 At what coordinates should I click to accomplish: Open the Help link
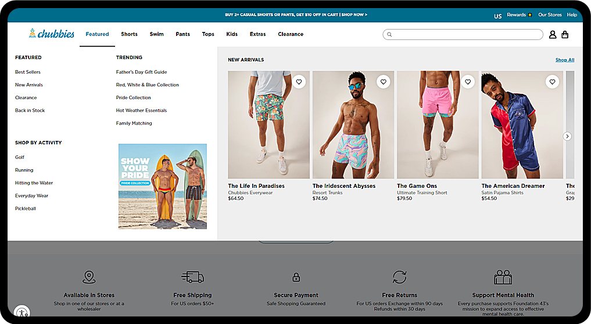[572, 14]
